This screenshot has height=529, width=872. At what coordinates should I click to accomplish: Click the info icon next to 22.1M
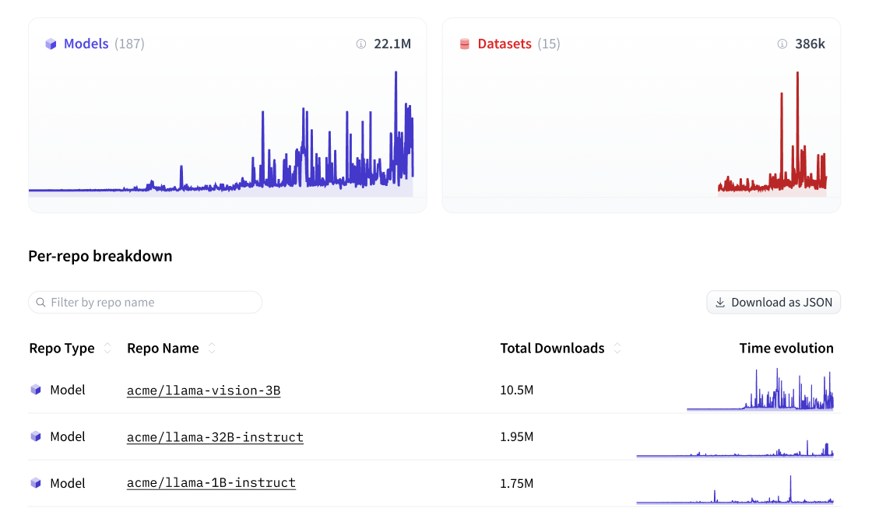tap(360, 44)
